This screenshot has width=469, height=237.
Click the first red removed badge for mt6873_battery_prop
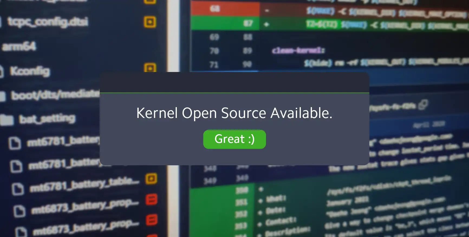[x=151, y=200]
